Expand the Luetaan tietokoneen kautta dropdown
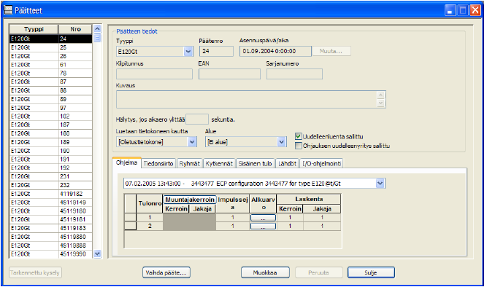Screen dimensions: 487x287 [191, 142]
